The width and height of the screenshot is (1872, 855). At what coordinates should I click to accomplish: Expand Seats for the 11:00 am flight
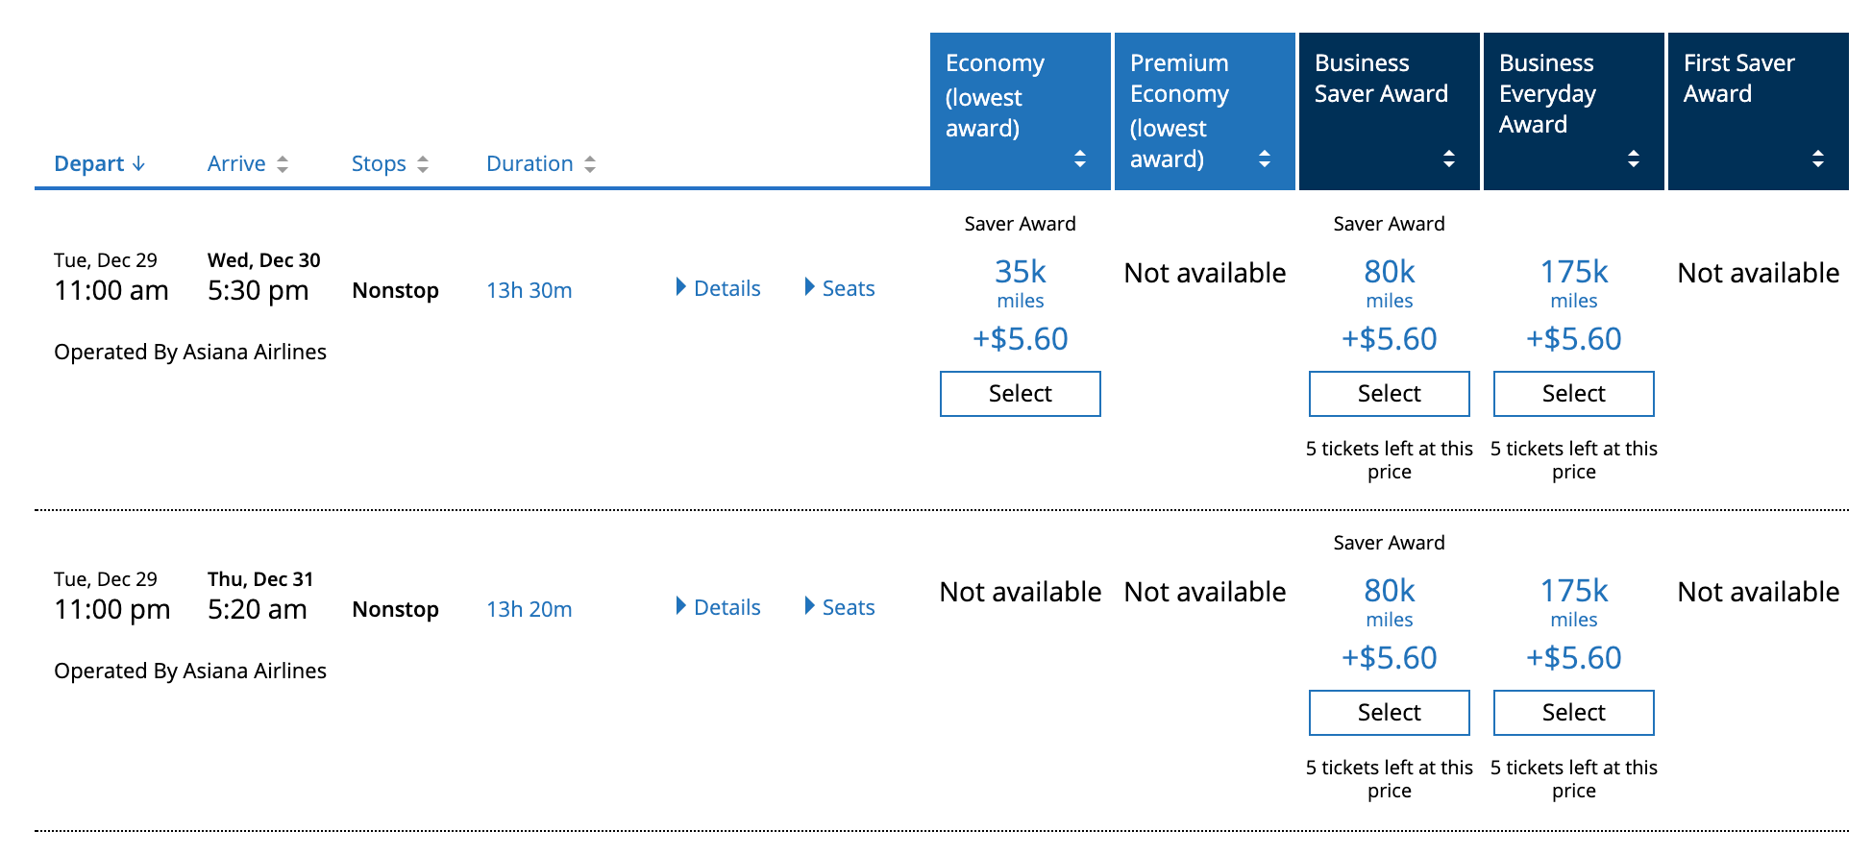click(840, 288)
